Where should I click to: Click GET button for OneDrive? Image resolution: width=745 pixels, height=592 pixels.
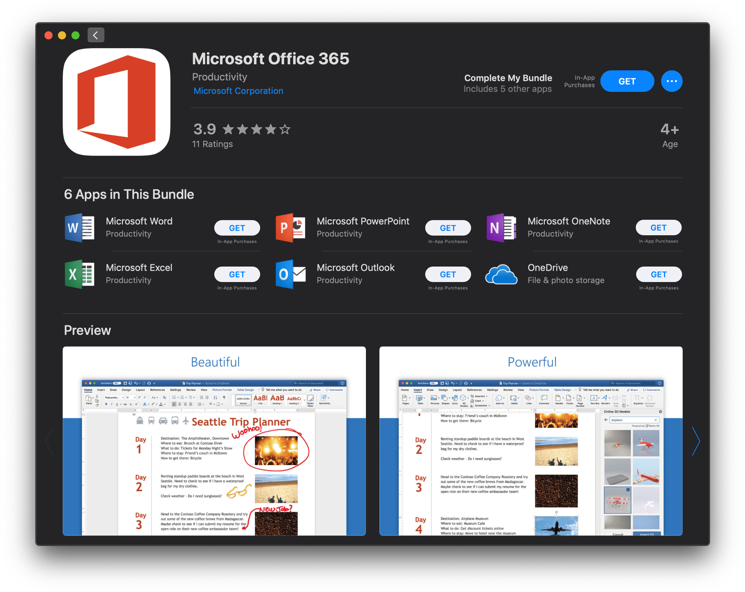coord(658,274)
